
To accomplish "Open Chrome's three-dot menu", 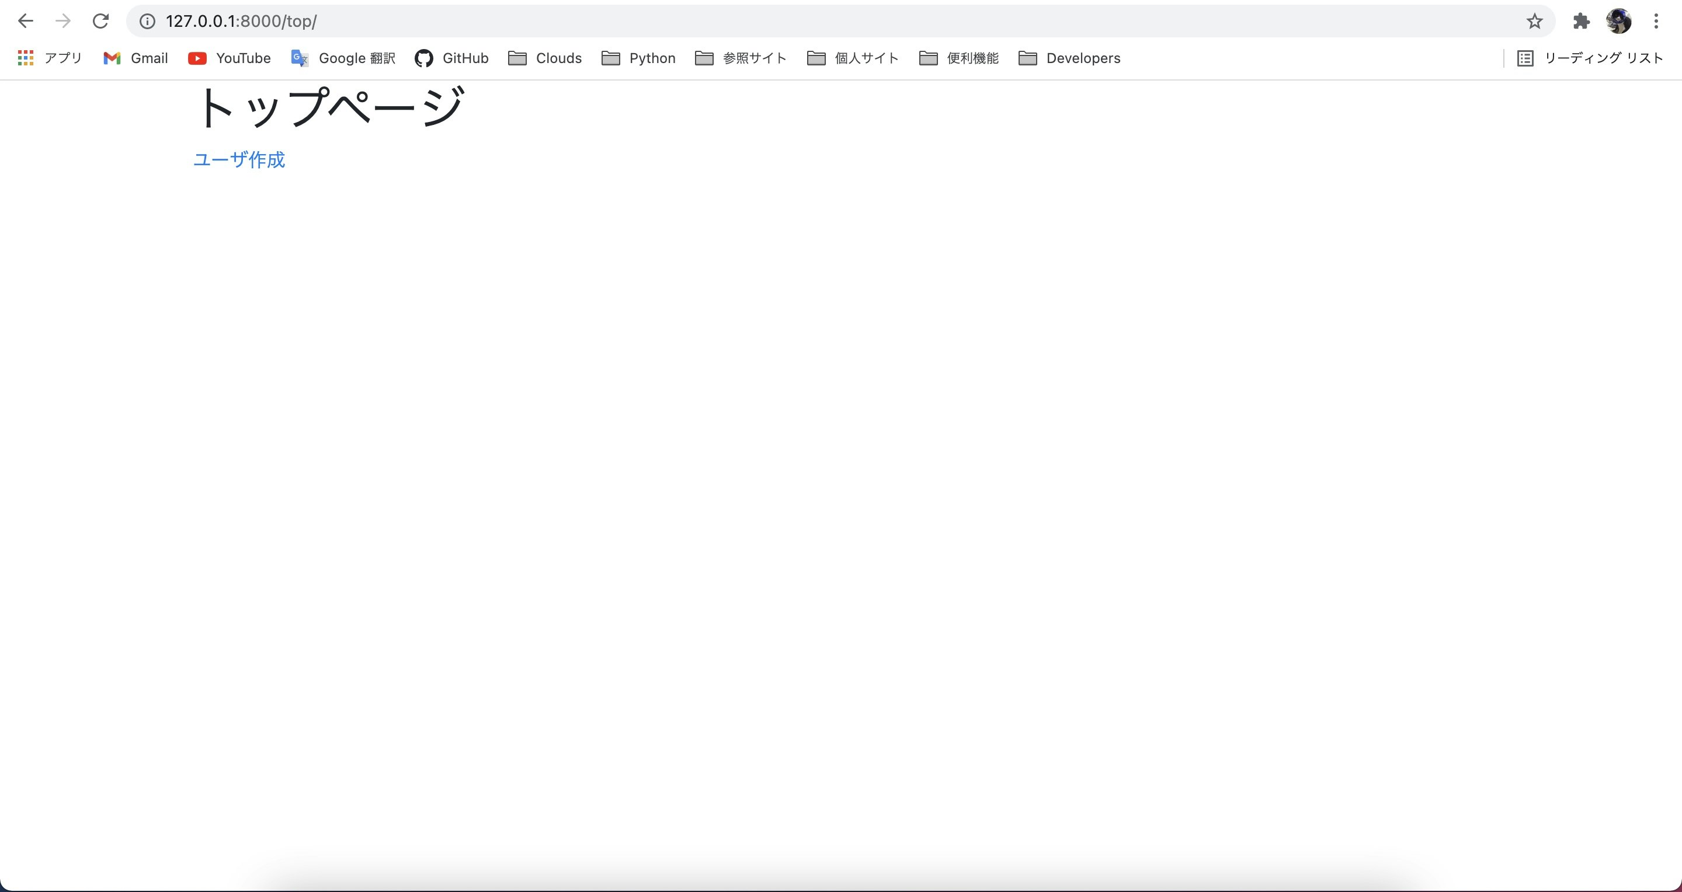I will pos(1656,22).
